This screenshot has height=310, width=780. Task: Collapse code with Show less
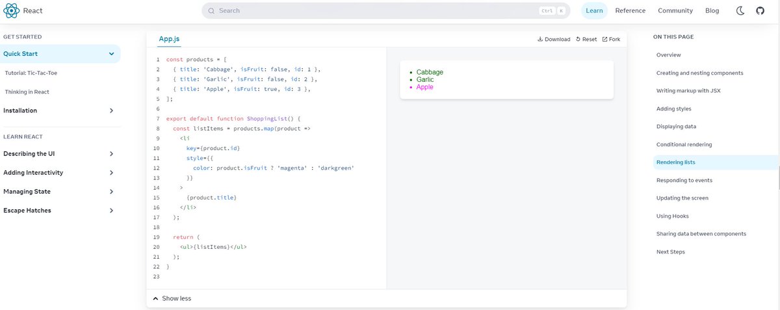[172, 298]
